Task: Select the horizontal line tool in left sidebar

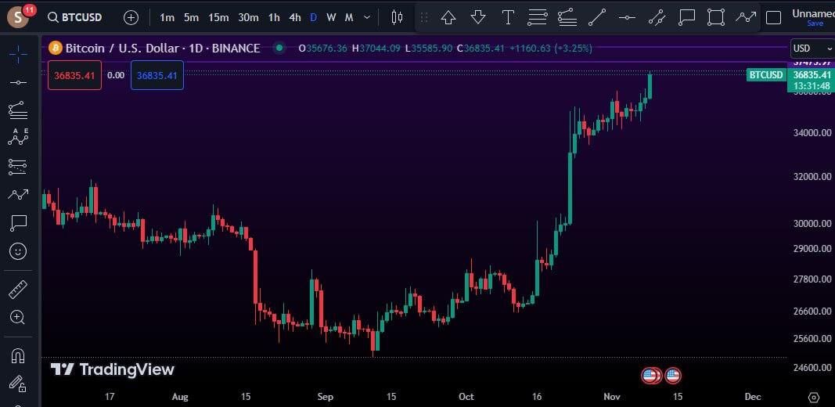Action: [18, 82]
